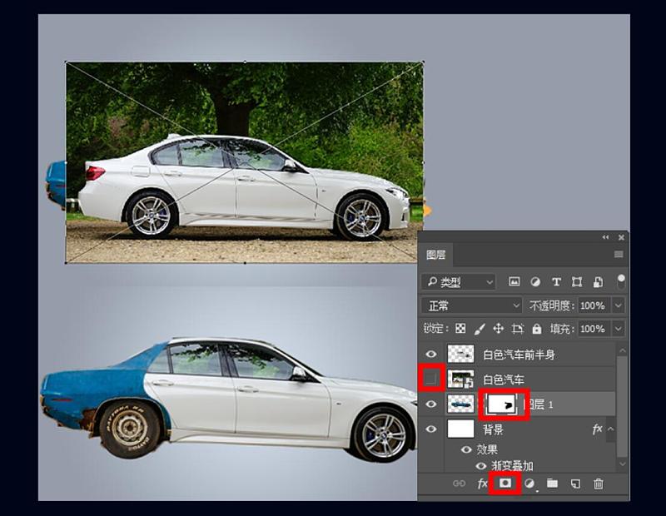Click the Add layer mask icon
The image size is (666, 516).
(504, 484)
